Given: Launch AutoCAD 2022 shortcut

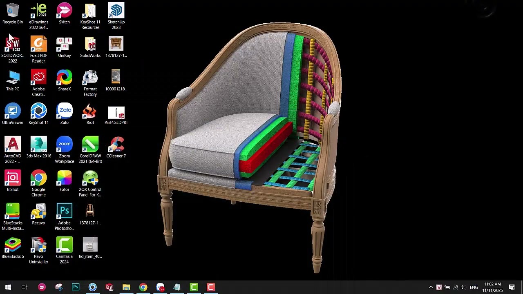Looking at the screenshot, I should (x=13, y=150).
